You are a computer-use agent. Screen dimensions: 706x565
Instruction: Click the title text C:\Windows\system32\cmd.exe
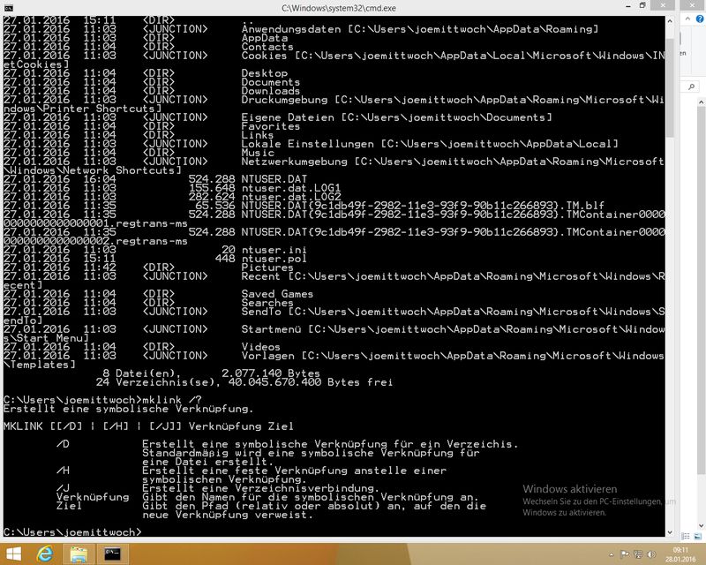tap(339, 8)
